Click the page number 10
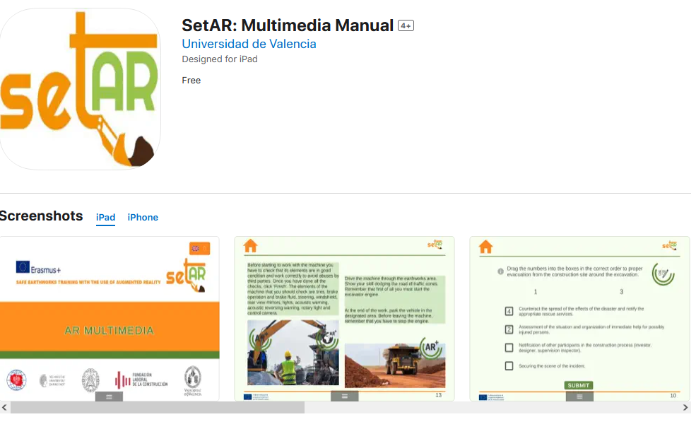696x429 pixels. [673, 395]
